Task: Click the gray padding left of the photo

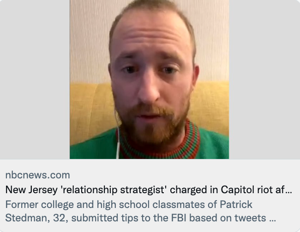Action: click(35, 79)
